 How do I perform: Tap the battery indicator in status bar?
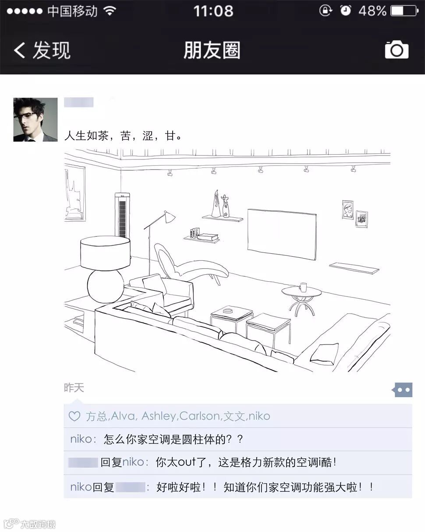pyautogui.click(x=404, y=11)
